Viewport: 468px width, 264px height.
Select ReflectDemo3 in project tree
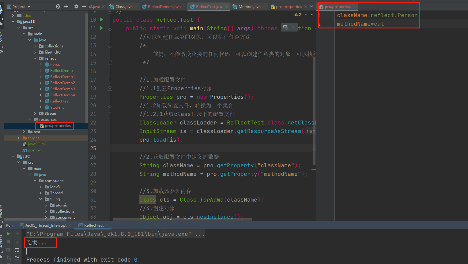pyautogui.click(x=62, y=89)
